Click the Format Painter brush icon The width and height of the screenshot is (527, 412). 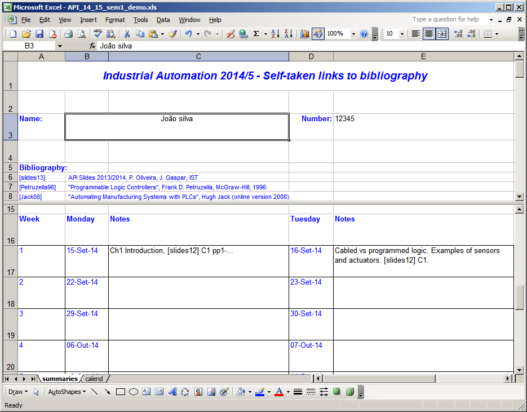pos(173,34)
